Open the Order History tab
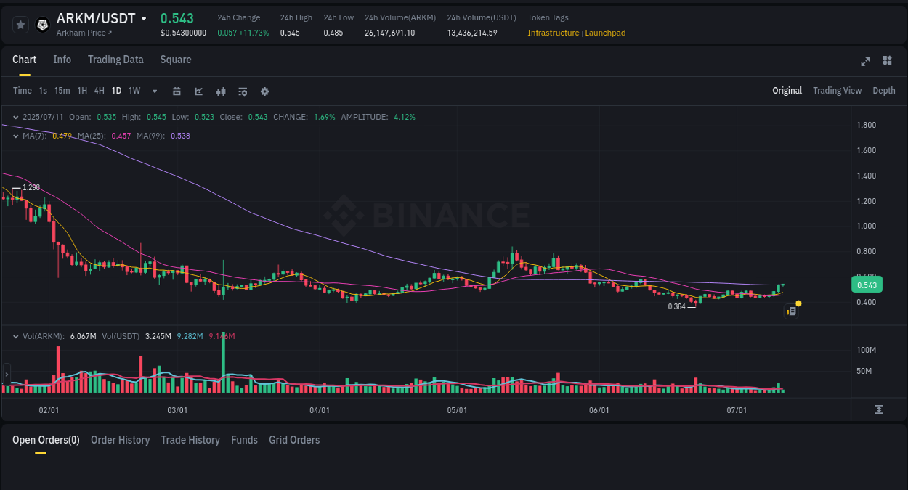Viewport: 908px width, 490px height. (120, 440)
